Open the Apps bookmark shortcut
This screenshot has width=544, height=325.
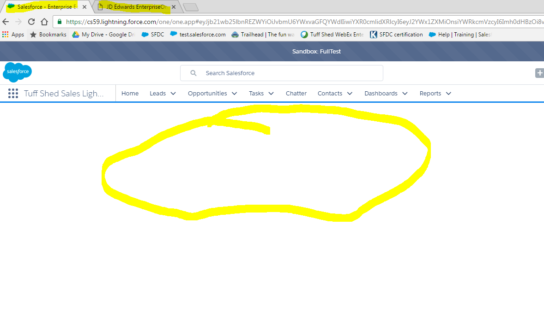pos(13,35)
